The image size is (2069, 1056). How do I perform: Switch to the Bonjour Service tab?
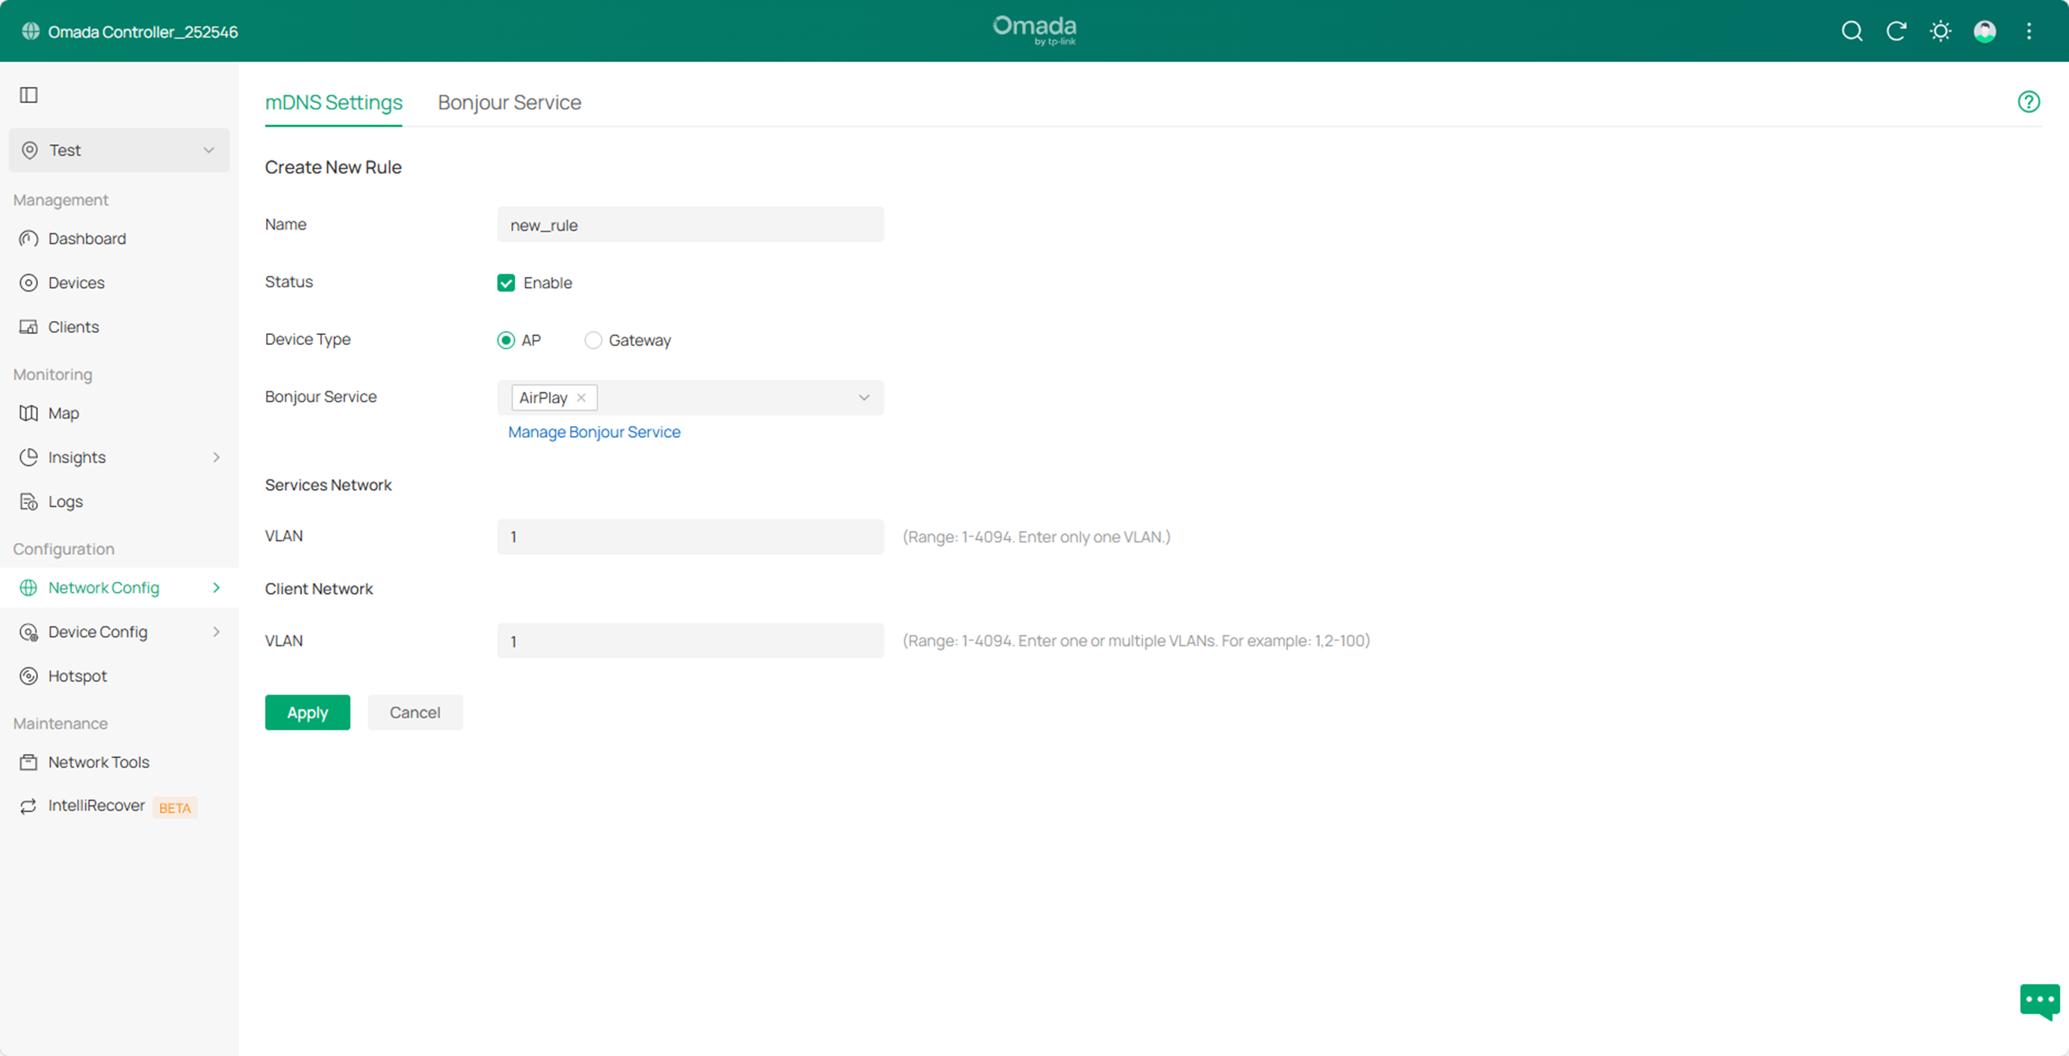pos(509,102)
